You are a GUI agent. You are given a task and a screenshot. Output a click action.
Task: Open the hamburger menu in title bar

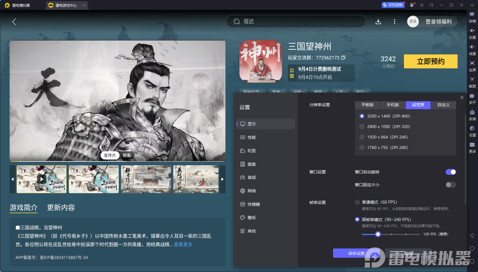pos(422,5)
